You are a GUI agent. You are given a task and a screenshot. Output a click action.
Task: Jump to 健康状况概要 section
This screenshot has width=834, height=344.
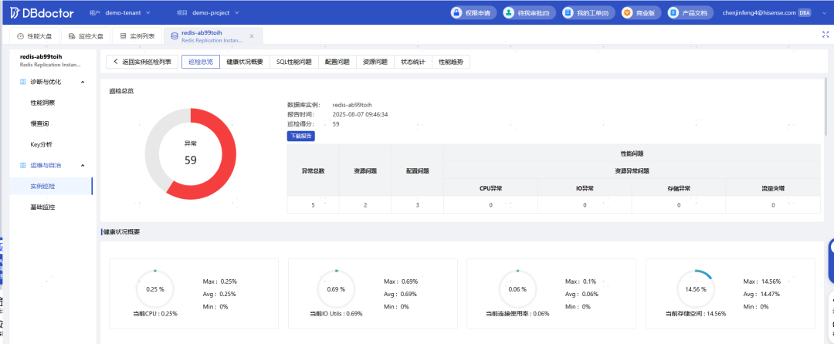point(245,62)
